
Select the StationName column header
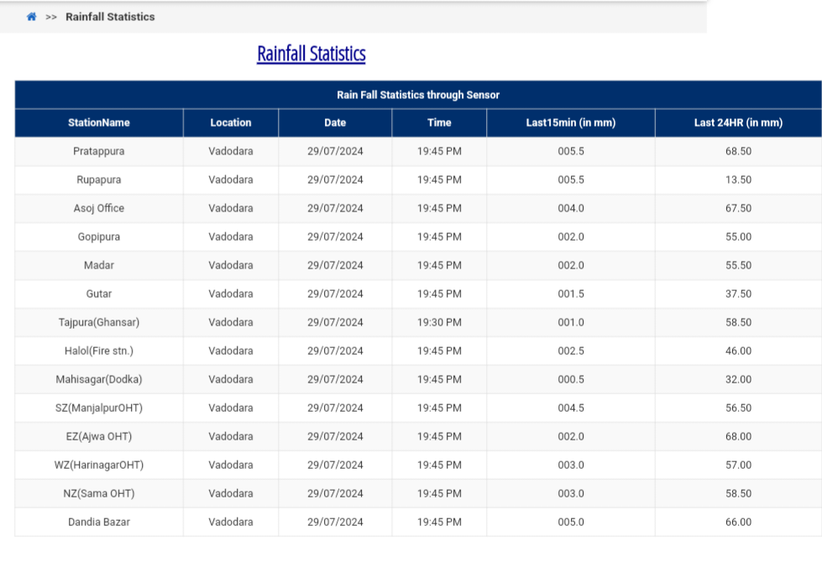[x=99, y=122]
